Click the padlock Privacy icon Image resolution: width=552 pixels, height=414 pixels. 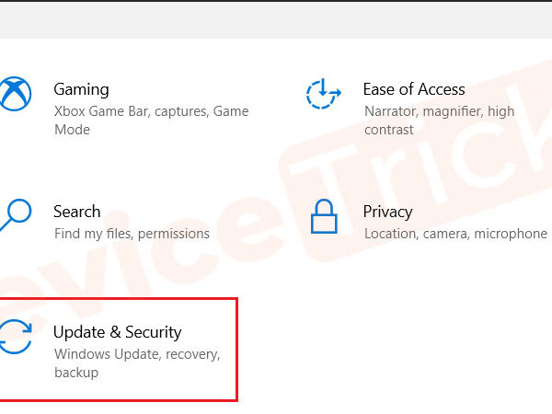tap(324, 216)
